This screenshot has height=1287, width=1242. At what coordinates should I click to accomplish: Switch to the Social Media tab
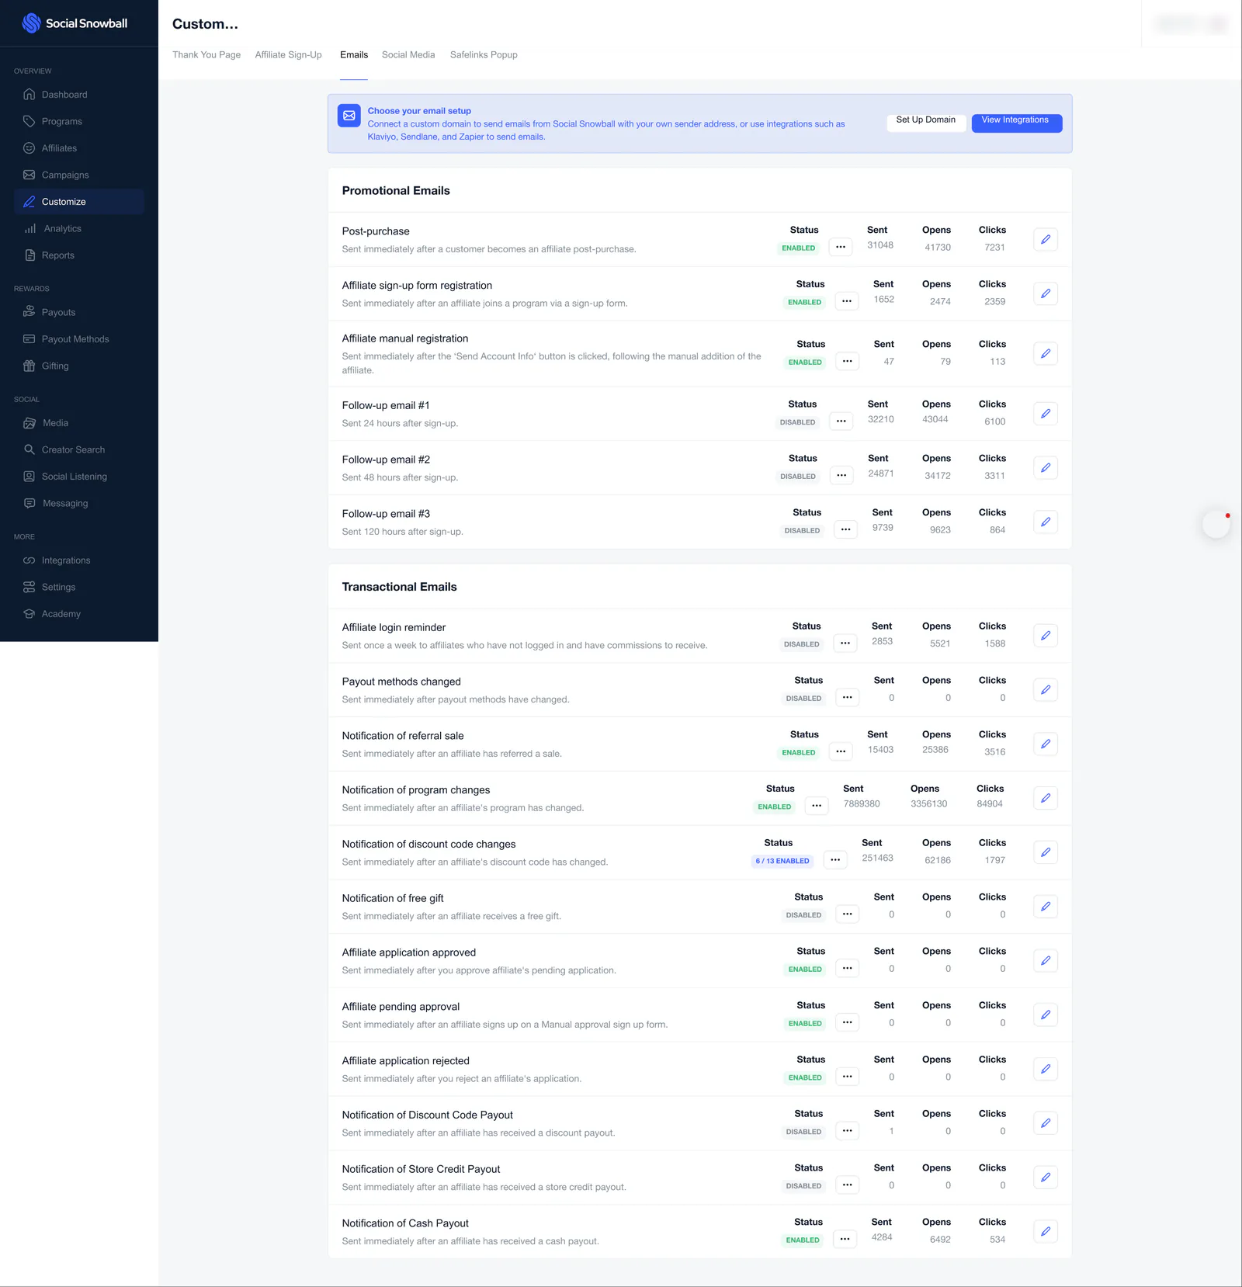(x=408, y=55)
